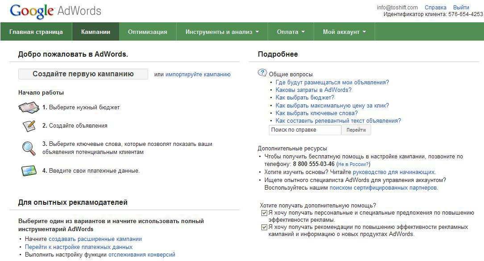This screenshot has width=484, height=261.
Task: Open the Оплата dropdown menu
Action: tap(290, 32)
